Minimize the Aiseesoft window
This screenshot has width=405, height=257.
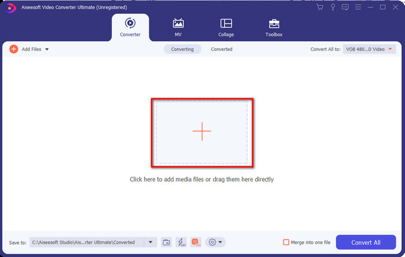pyautogui.click(x=370, y=7)
